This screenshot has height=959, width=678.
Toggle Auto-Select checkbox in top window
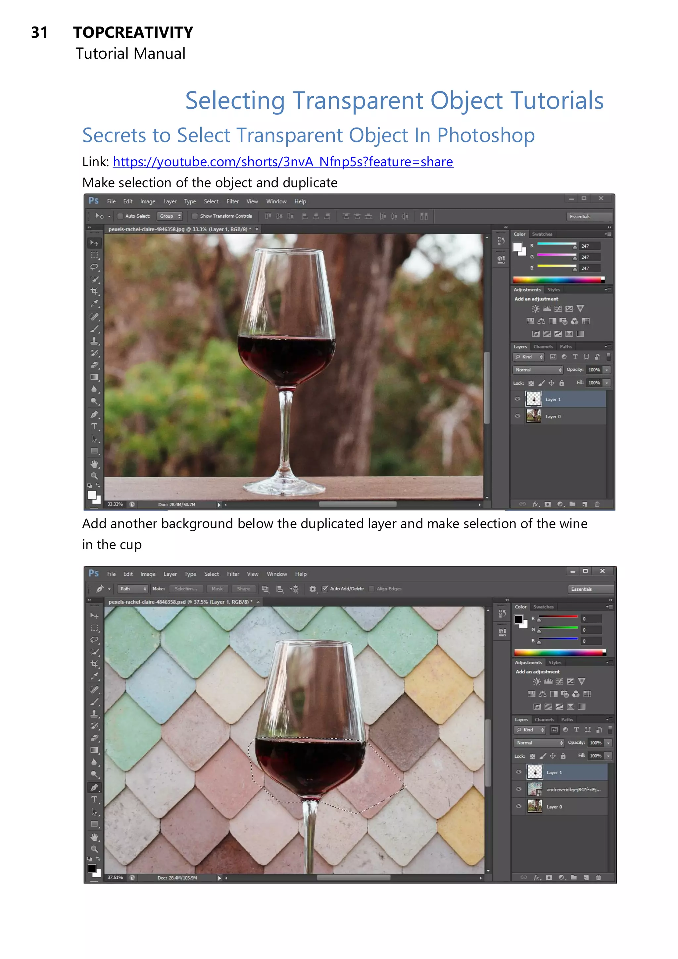point(120,216)
